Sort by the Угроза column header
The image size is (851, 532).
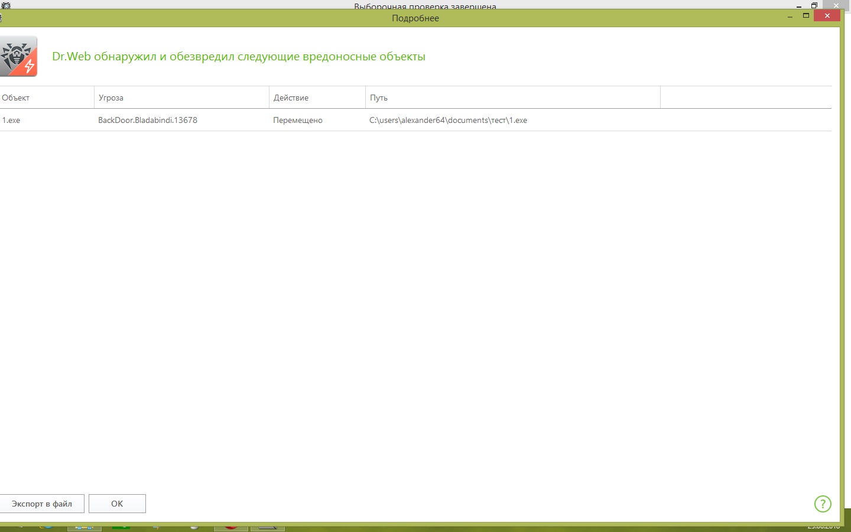coord(181,98)
